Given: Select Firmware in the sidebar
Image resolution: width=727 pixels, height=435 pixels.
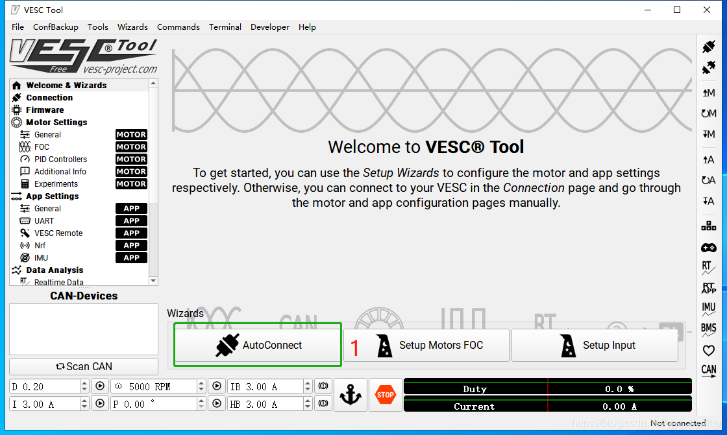Looking at the screenshot, I should [x=79, y=110].
